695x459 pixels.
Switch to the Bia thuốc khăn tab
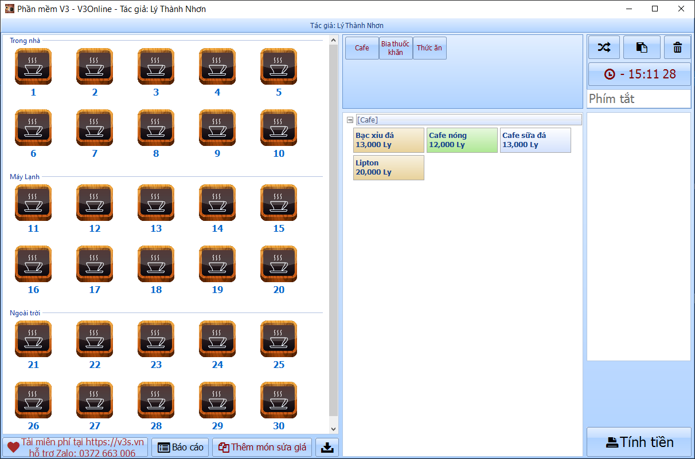click(x=396, y=48)
